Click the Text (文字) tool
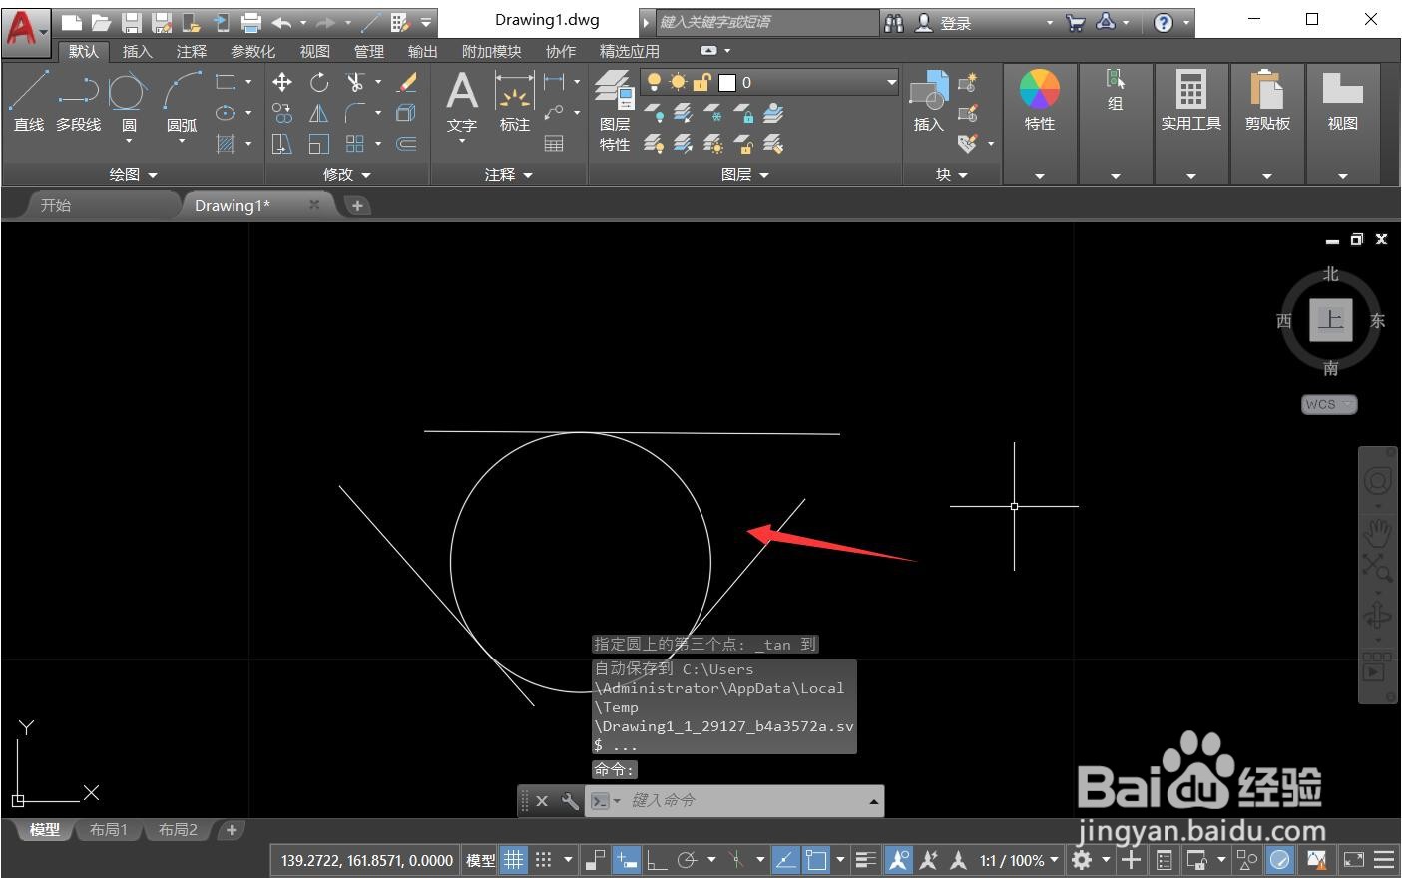The image size is (1402, 879). [x=461, y=101]
